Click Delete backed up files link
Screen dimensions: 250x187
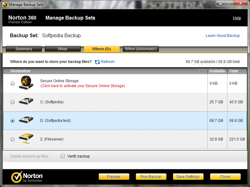tap(31, 156)
